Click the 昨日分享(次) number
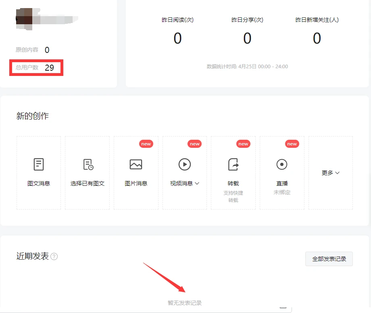The width and height of the screenshot is (371, 313). coord(247,38)
